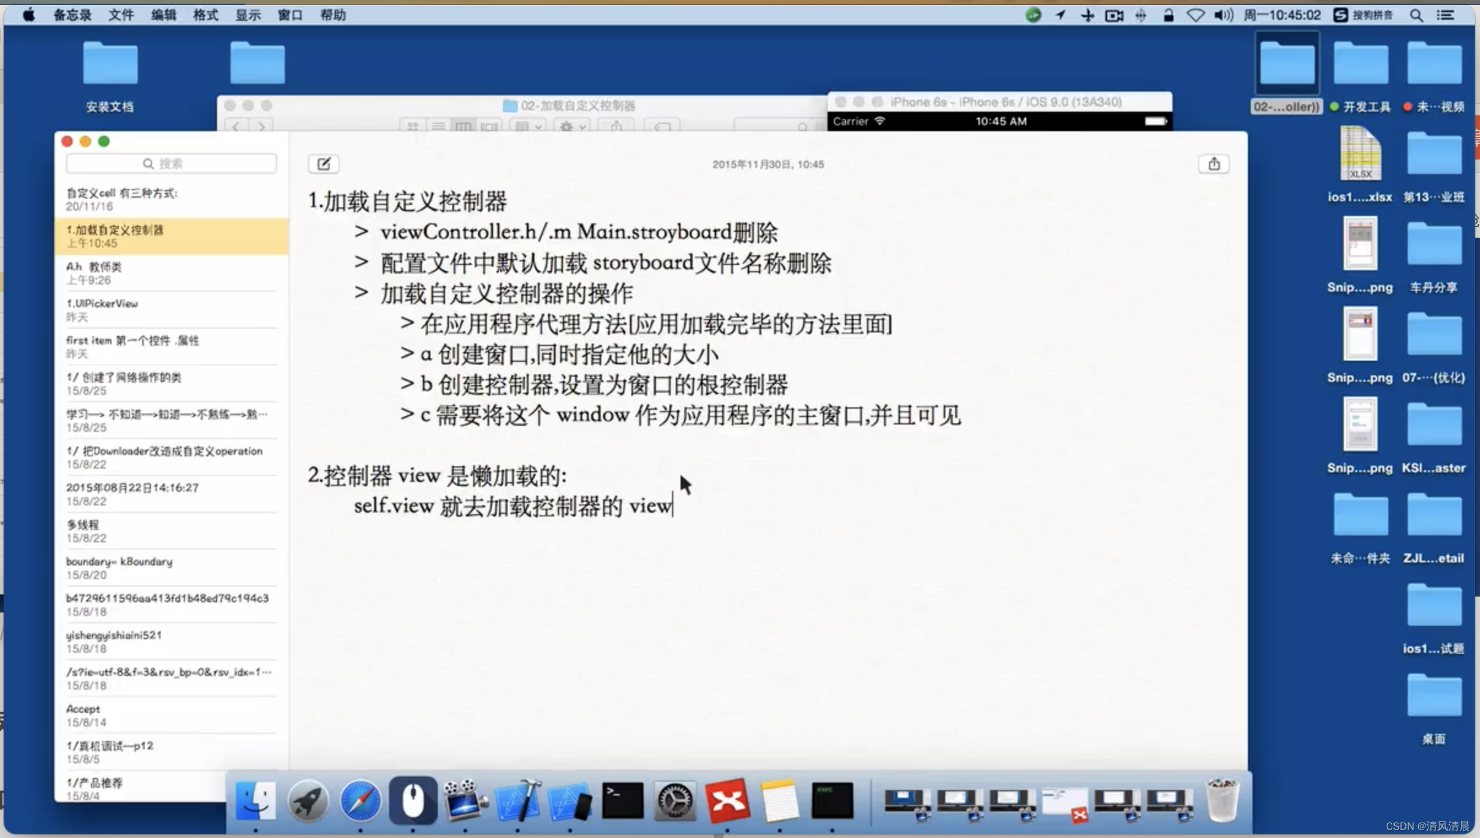The height and width of the screenshot is (838, 1480).
Task: Open the 编辑 menu
Action: 164,15
